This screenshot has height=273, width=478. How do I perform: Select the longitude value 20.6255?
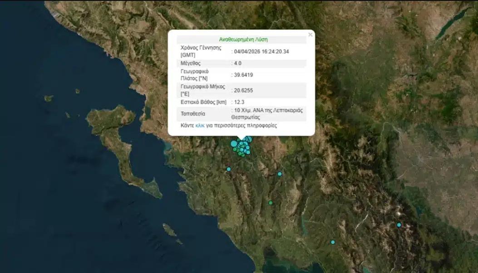(243, 90)
